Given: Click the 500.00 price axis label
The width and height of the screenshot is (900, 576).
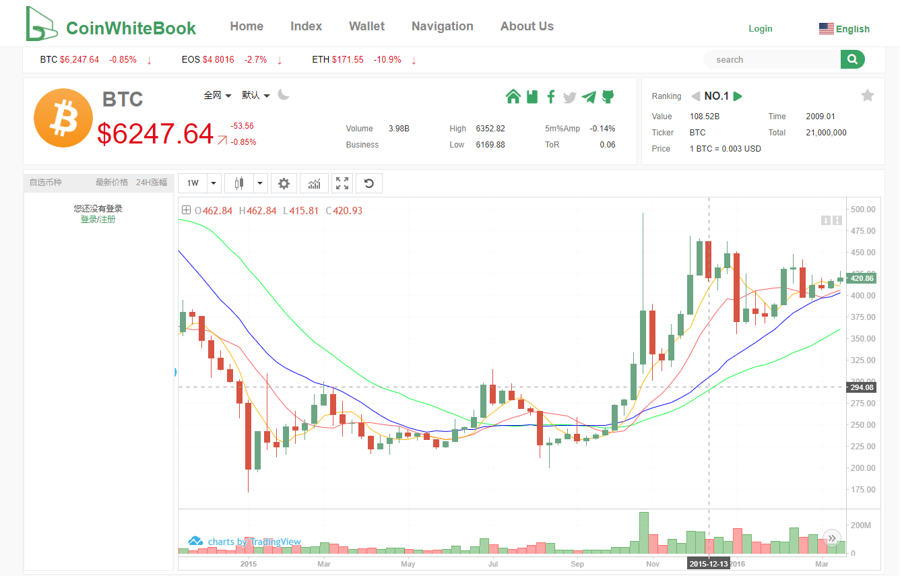Looking at the screenshot, I should [863, 210].
